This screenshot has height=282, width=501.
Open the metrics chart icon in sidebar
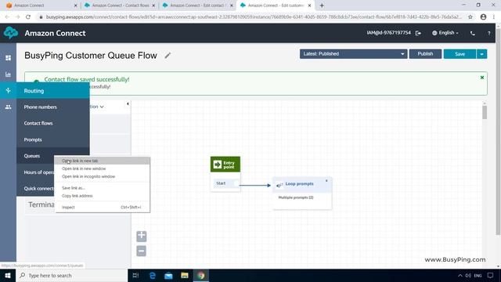[9, 74]
